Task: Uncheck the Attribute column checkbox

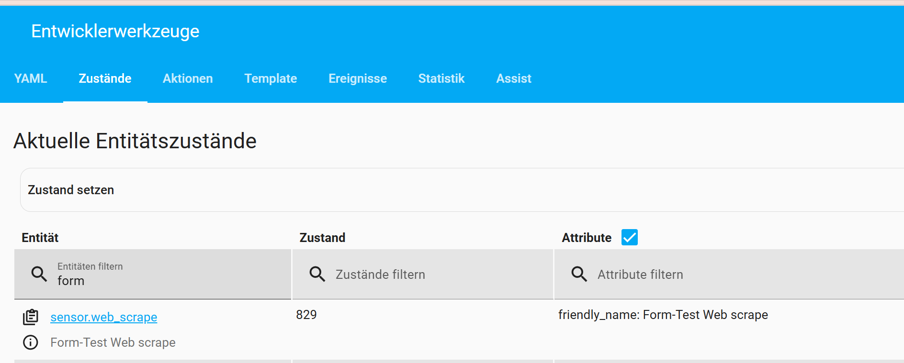Action: [629, 237]
